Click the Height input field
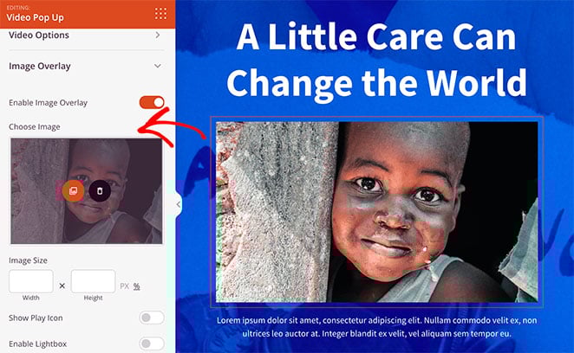 pyautogui.click(x=94, y=281)
